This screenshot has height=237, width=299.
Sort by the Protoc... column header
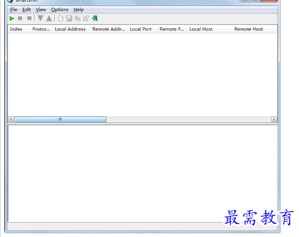pos(41,29)
